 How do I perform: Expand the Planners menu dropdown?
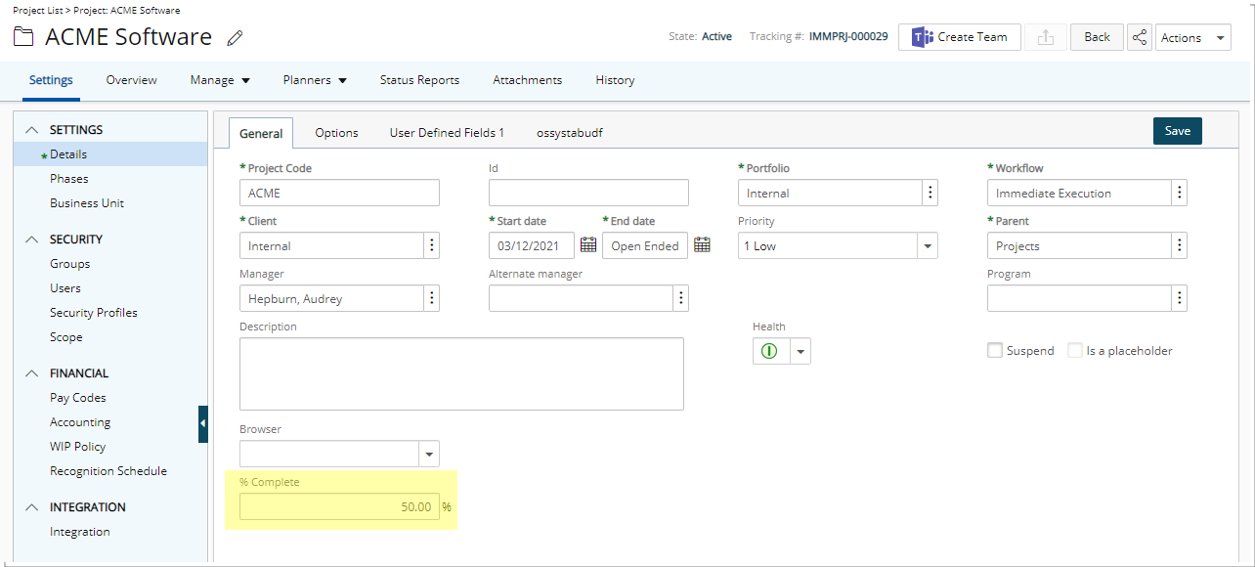[315, 80]
